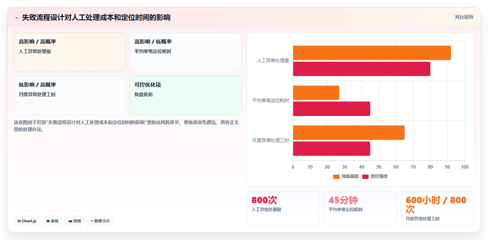Click the 数据卡片 tag chip
The image size is (488, 240).
pyautogui.click(x=100, y=221)
